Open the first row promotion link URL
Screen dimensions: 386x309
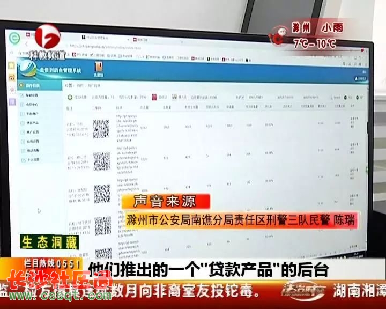click(128, 128)
